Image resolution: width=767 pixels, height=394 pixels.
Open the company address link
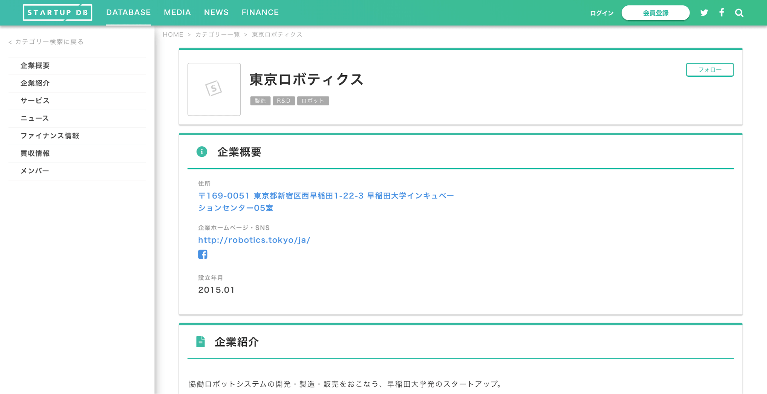326,202
